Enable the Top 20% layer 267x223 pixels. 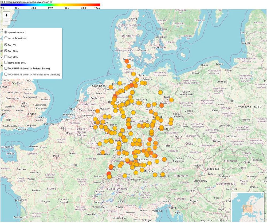pyautogui.click(x=6, y=57)
